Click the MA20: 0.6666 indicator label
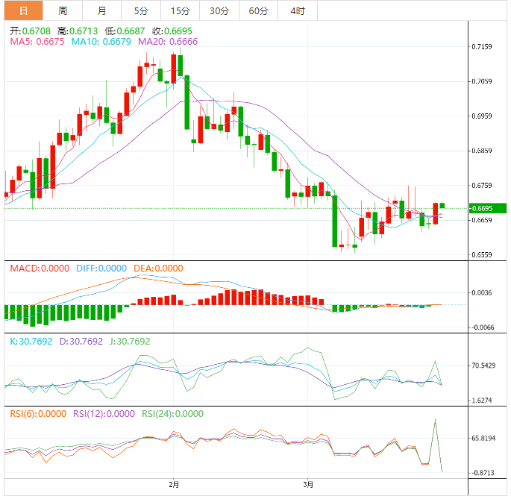511x499 pixels. click(168, 41)
